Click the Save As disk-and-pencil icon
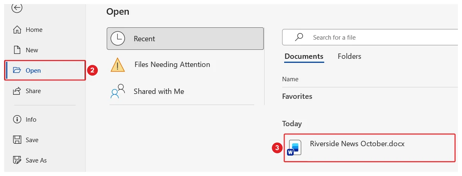The image size is (462, 176). 18,160
